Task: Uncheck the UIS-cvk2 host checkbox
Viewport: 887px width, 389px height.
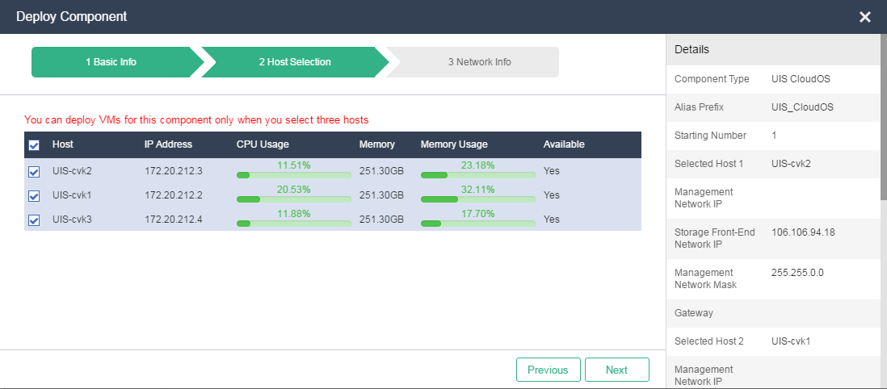Action: click(x=34, y=172)
